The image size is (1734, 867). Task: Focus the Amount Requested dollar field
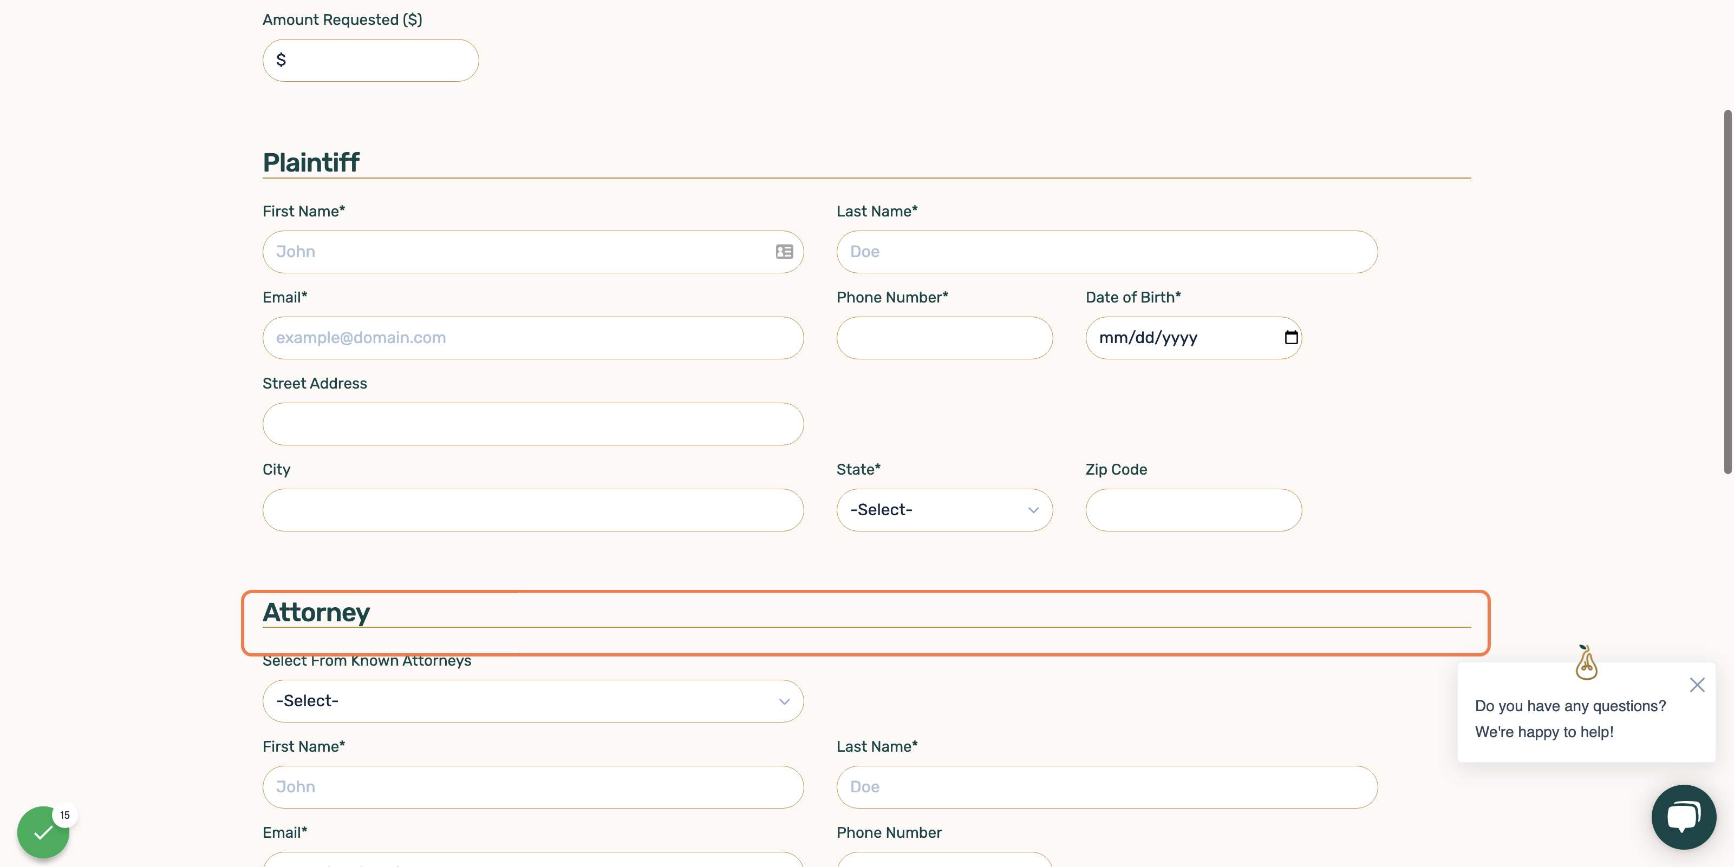pos(371,60)
